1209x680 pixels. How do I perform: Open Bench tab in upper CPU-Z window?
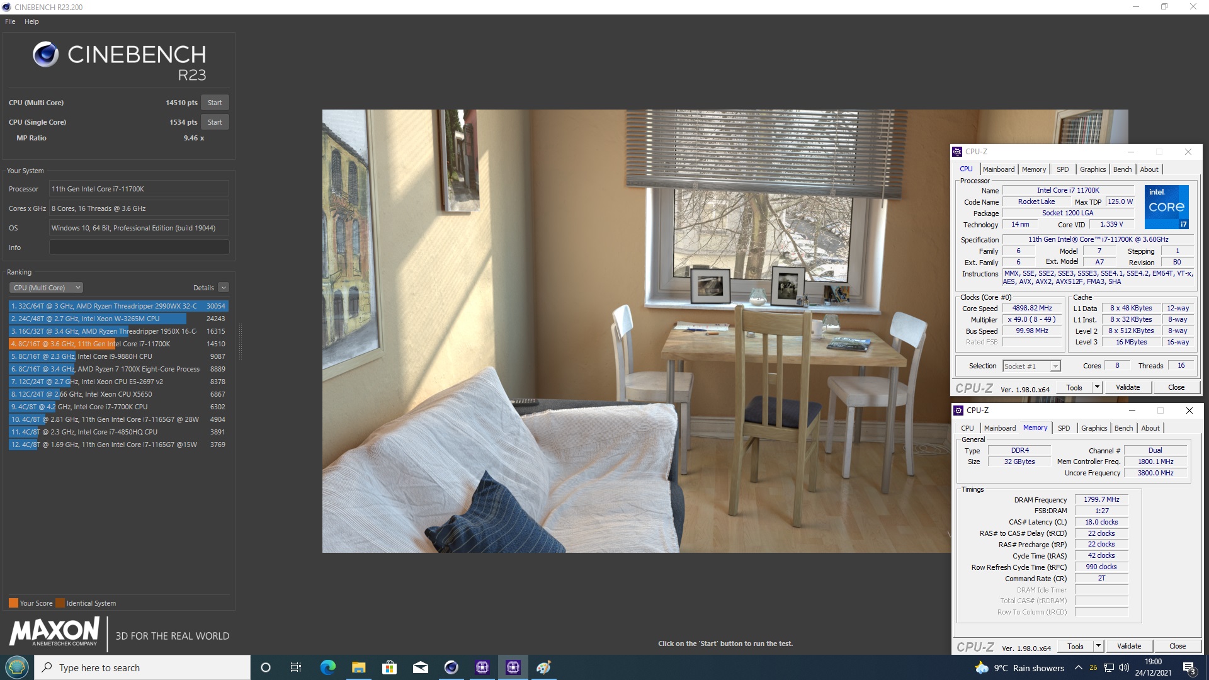click(x=1122, y=169)
